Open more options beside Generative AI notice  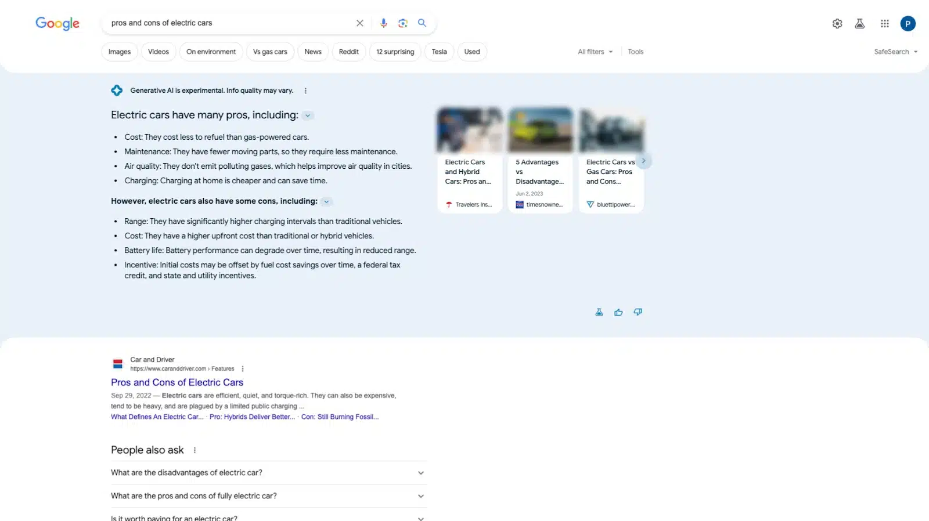305,91
